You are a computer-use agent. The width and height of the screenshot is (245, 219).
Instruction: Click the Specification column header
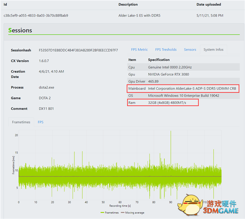pos(159,60)
